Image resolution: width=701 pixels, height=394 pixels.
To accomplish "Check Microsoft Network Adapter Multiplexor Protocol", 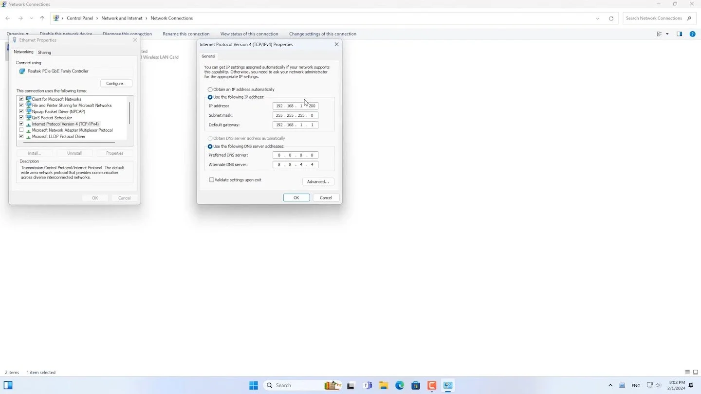I will click(x=21, y=130).
